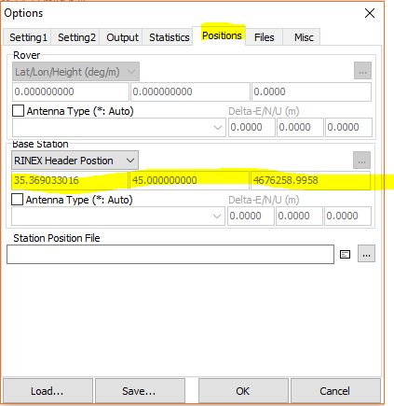Open the Misc tab
The height and width of the screenshot is (406, 394).
[x=304, y=37]
